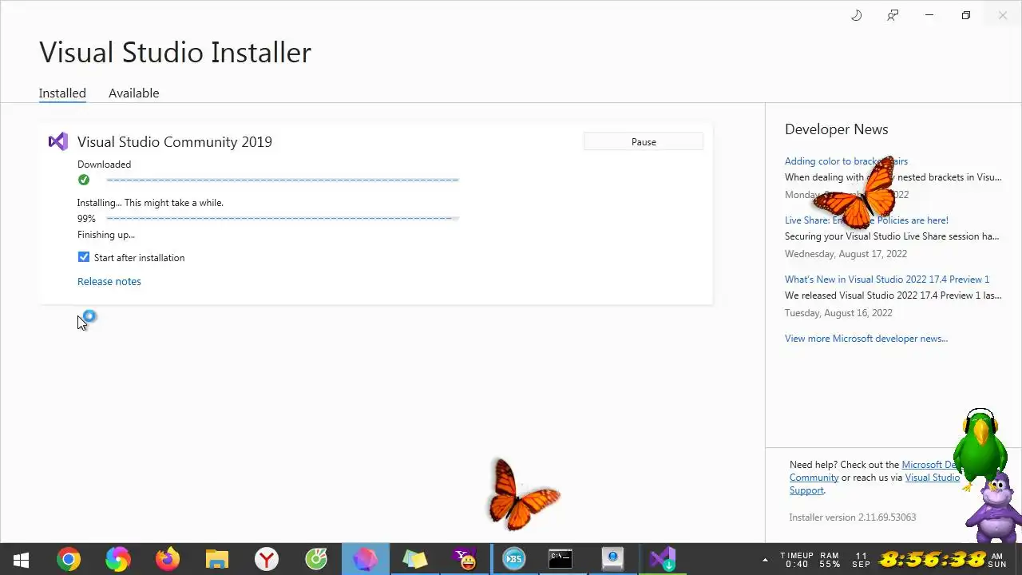Switch to the Installed tab
The image size is (1022, 575).
point(62,93)
